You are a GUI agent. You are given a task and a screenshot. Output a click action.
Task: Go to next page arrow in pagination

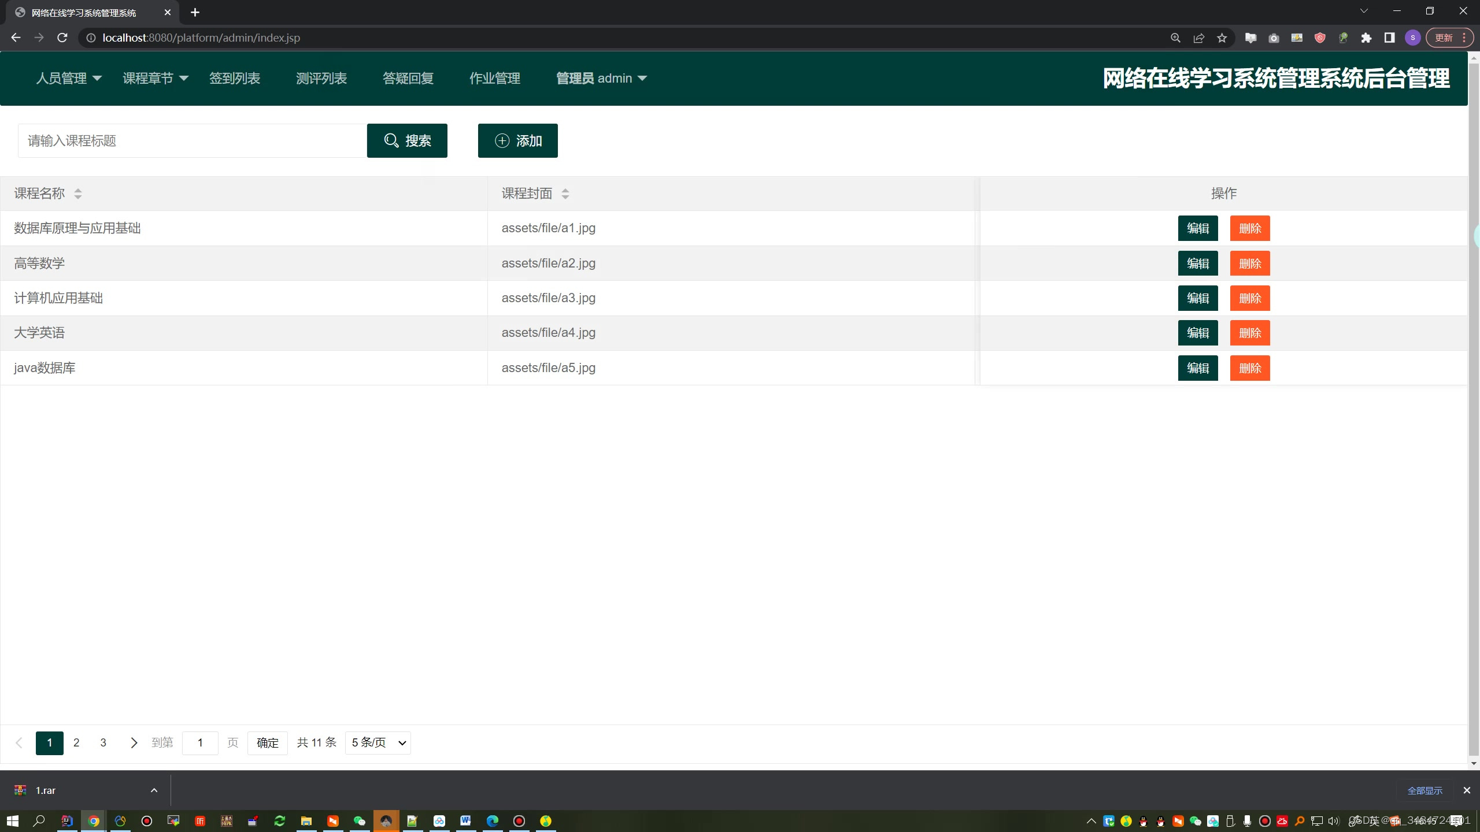click(134, 742)
